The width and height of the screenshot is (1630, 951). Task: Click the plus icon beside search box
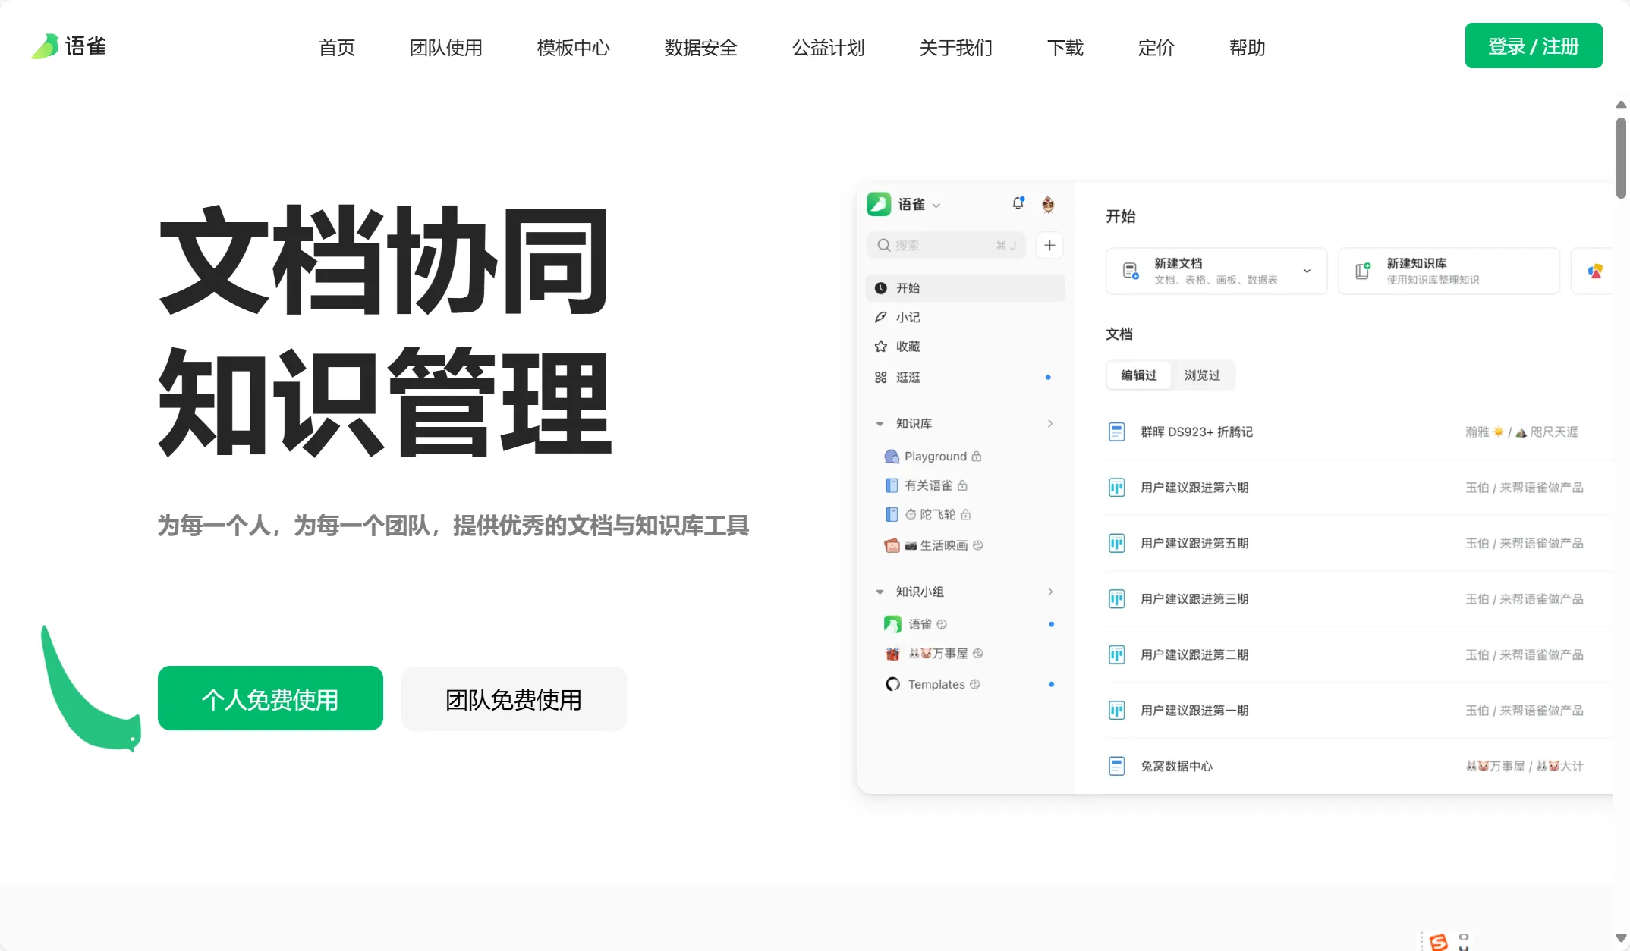coord(1049,245)
